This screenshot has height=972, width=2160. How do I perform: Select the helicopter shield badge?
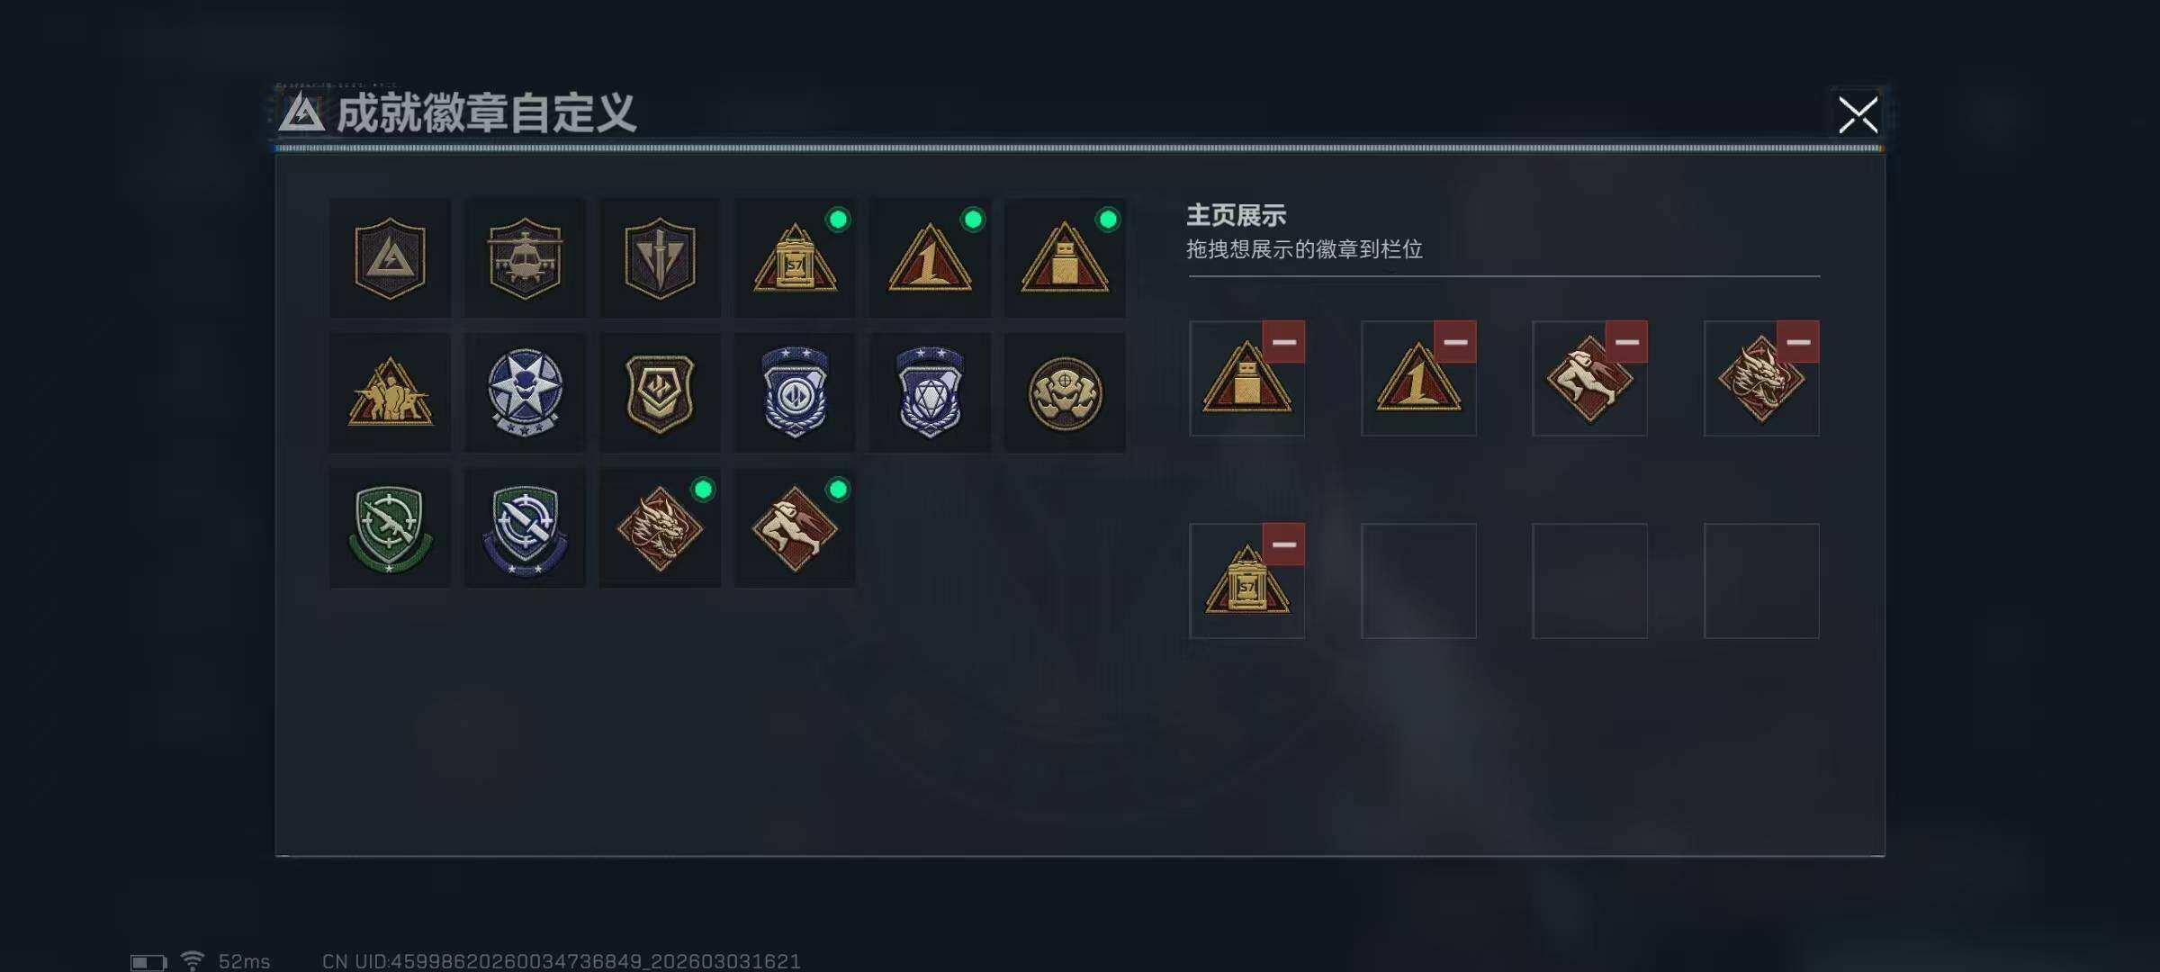tap(525, 258)
